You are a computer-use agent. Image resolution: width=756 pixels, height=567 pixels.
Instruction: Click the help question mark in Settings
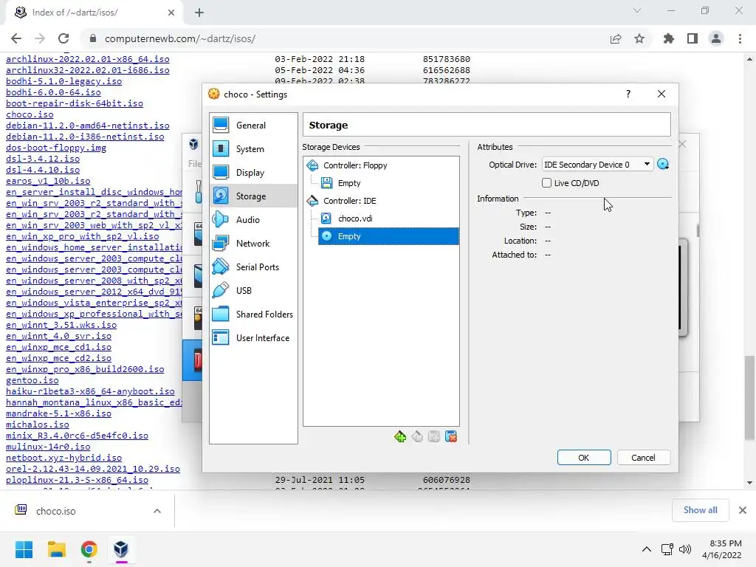click(x=628, y=94)
